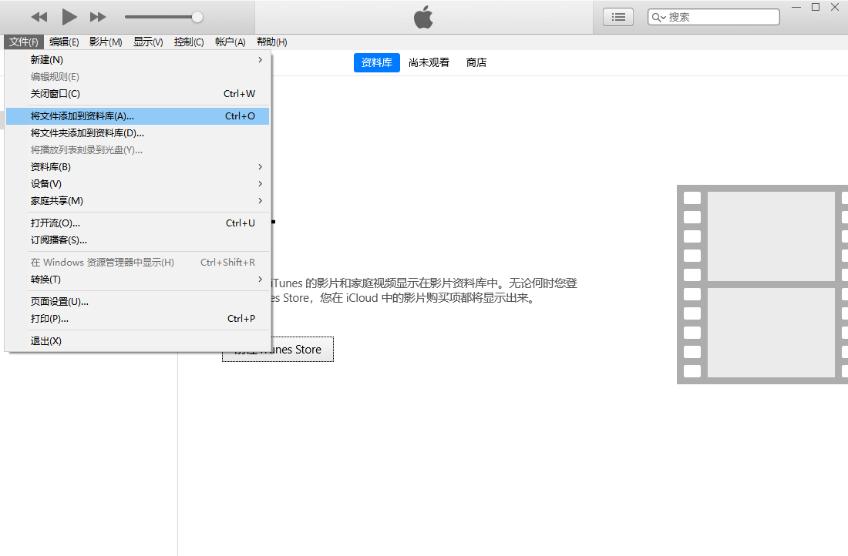Screen dimensions: 848x556
Task: Click the film strip placeholder graphic
Action: [762, 285]
